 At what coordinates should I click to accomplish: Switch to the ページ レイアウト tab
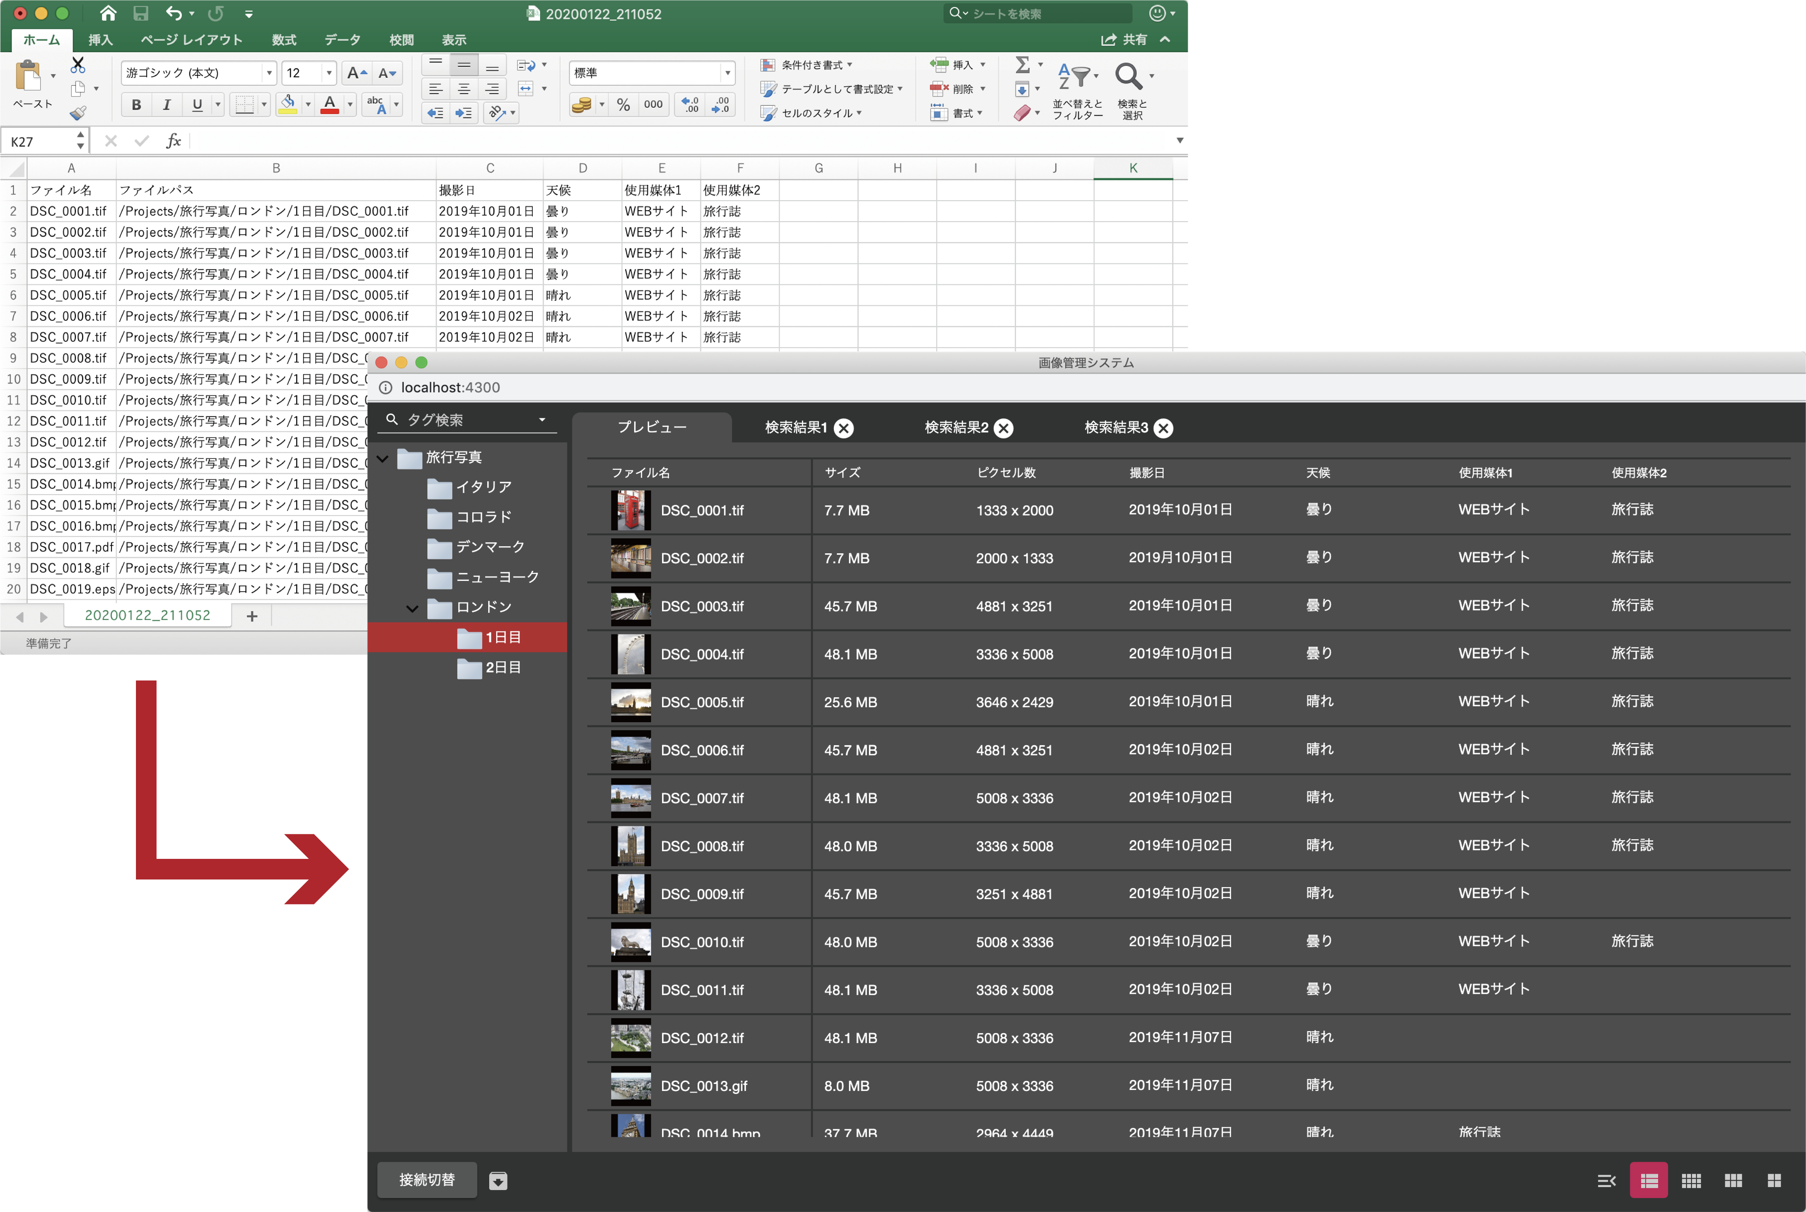coord(191,40)
